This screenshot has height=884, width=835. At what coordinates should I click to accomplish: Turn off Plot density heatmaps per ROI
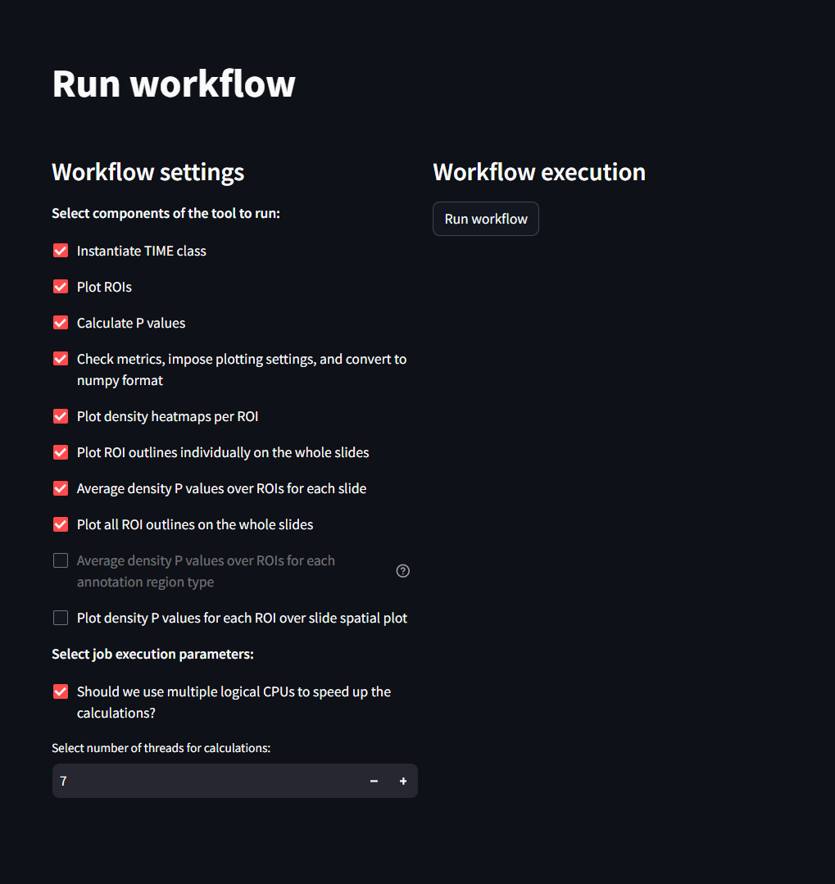click(61, 416)
